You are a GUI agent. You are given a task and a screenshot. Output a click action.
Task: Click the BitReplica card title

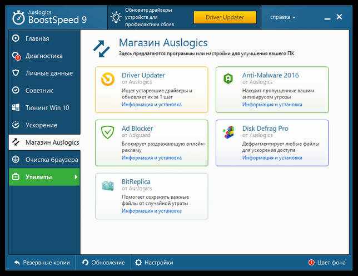pos(136,181)
